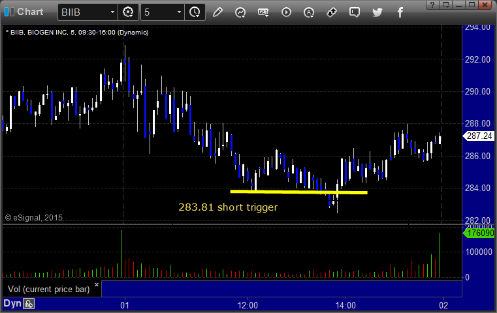Viewport: 497px width, 313px height.
Task: Click the 02 date axis label
Action: coord(443,305)
